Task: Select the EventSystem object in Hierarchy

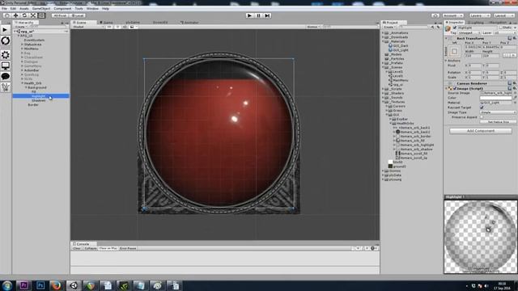Action: click(x=34, y=40)
